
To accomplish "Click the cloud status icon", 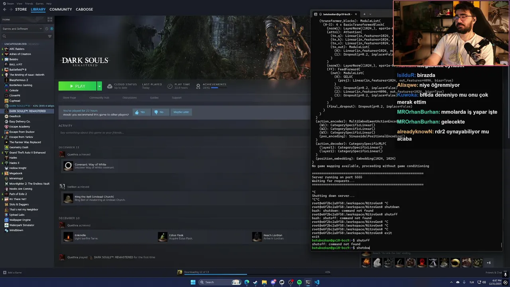I will [x=110, y=86].
